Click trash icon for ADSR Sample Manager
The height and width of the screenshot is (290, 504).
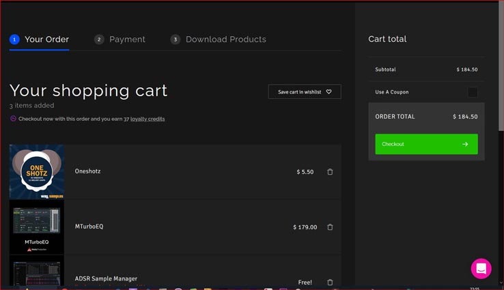(x=330, y=282)
